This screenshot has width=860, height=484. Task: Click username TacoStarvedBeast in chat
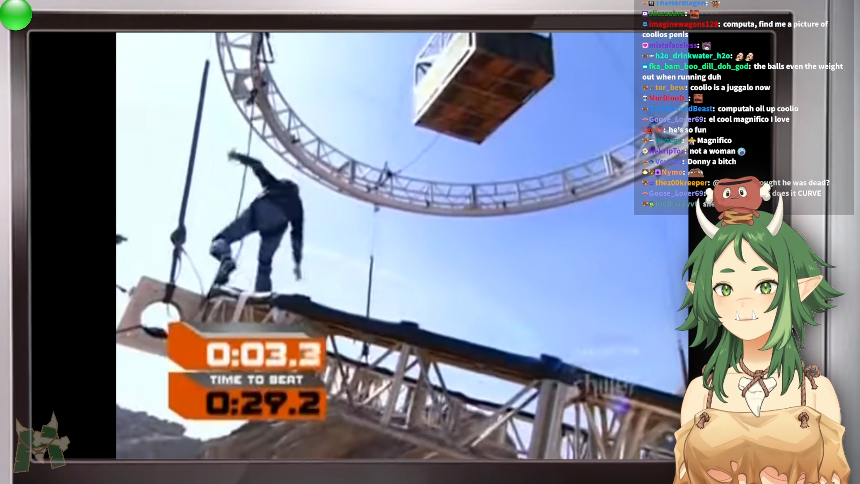[681, 109]
